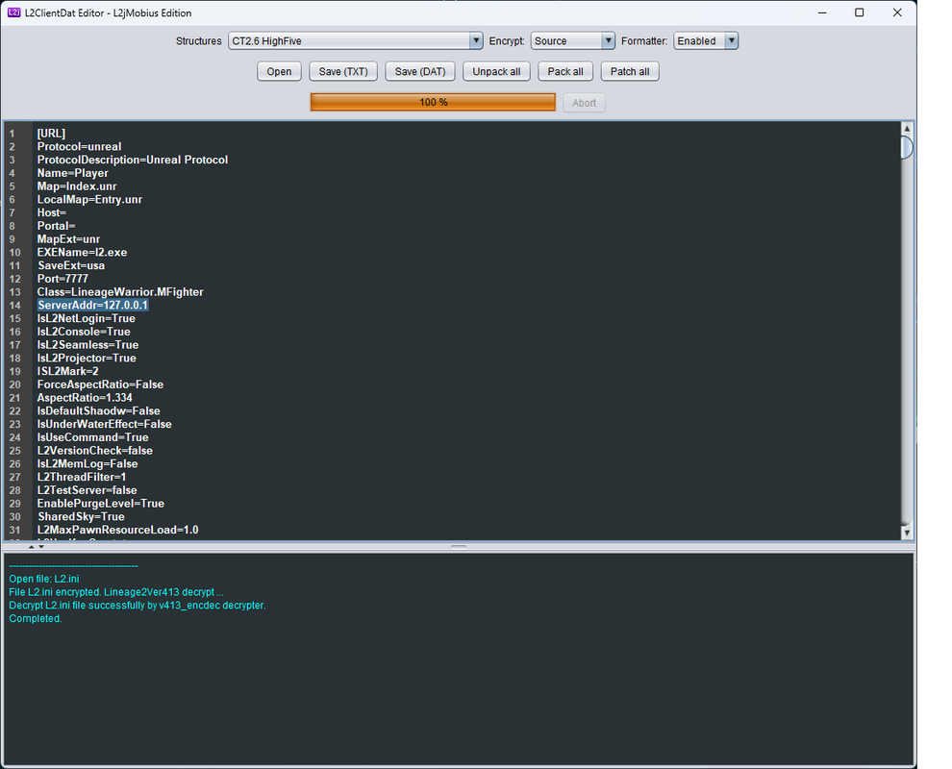Click the Unpack all button
Image resolution: width=952 pixels, height=769 pixels.
click(496, 72)
